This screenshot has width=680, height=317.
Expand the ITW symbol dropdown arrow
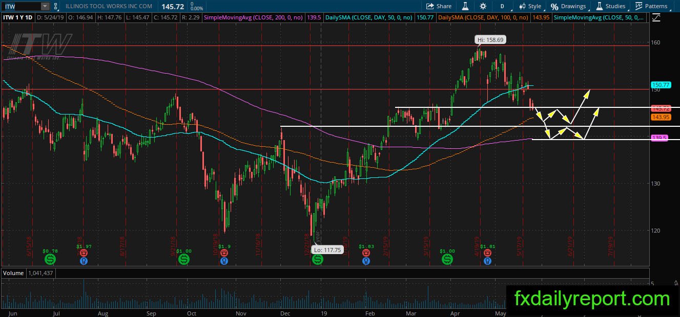[x=45, y=6]
